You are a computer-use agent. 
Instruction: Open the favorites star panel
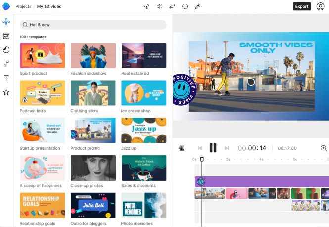tap(6, 92)
